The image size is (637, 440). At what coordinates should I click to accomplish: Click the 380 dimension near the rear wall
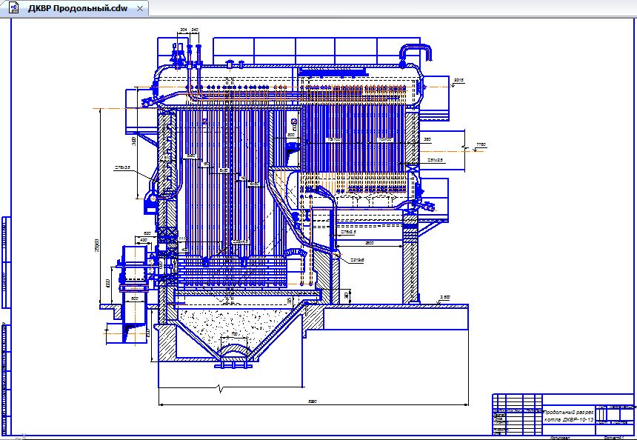pos(427,139)
